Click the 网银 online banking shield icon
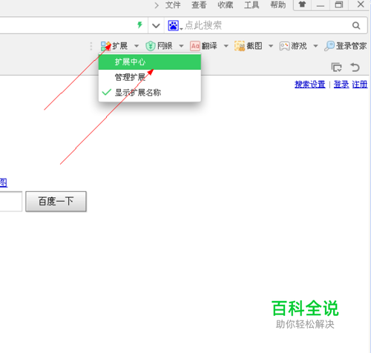Image resolution: width=371 pixels, height=353 pixels. [150, 46]
